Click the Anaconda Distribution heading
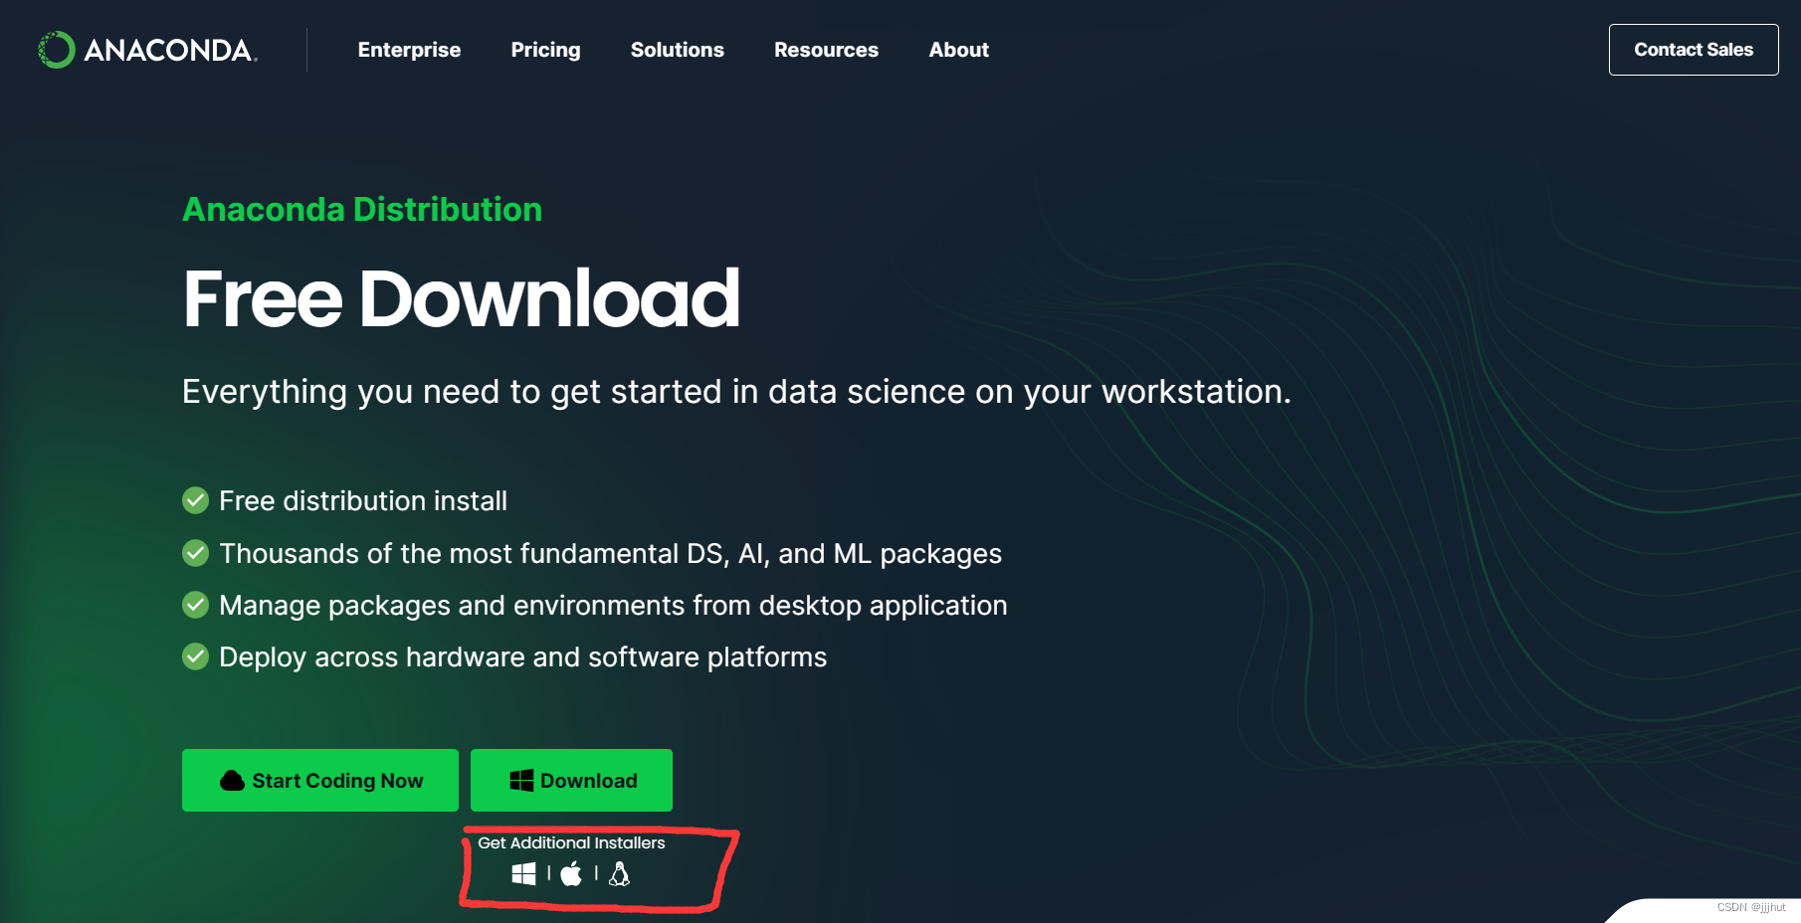 362,209
